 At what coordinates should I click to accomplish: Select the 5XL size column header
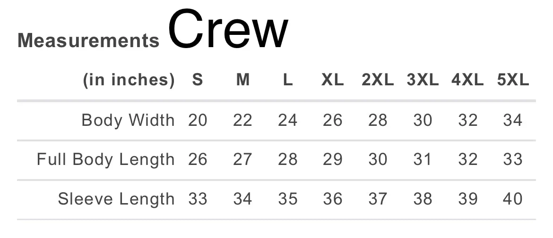click(x=513, y=80)
